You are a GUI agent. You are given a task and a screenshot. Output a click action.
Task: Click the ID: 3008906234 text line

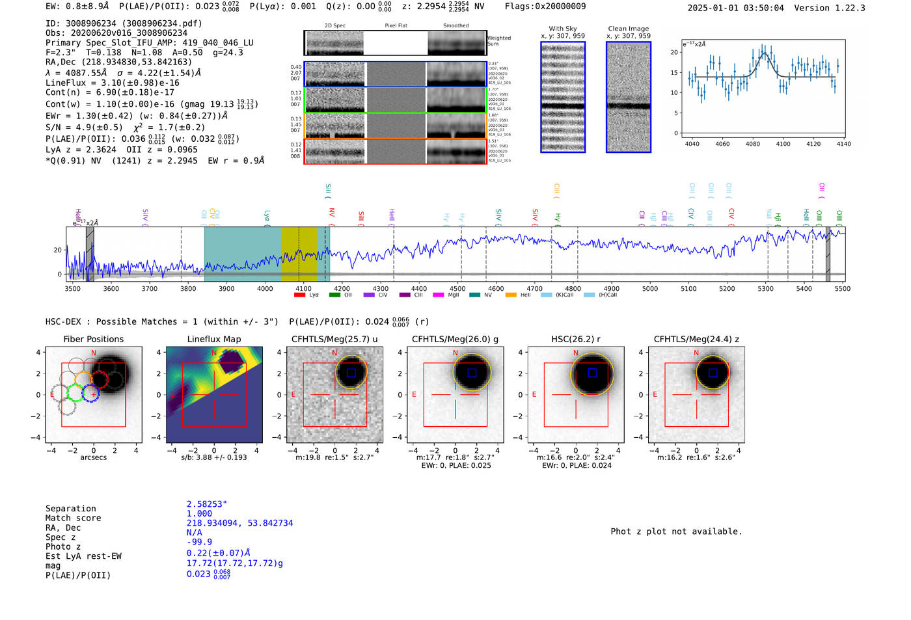[124, 23]
